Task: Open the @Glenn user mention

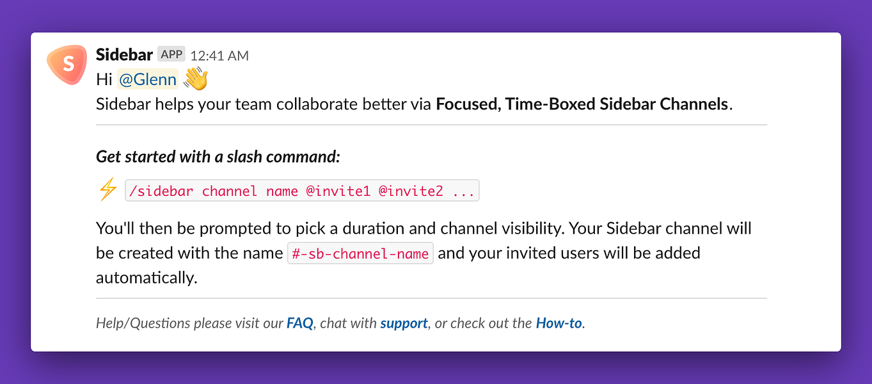Action: coord(148,79)
